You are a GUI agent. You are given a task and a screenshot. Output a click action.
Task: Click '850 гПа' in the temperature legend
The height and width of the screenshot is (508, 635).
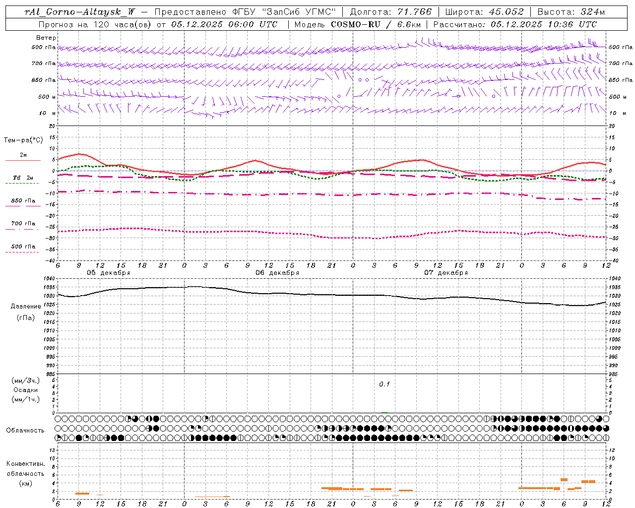(x=23, y=200)
